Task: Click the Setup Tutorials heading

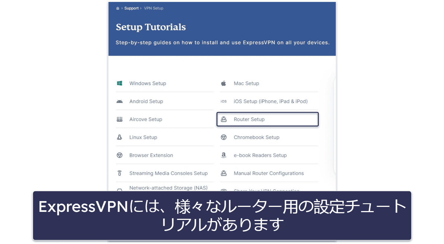Action: coord(151,27)
